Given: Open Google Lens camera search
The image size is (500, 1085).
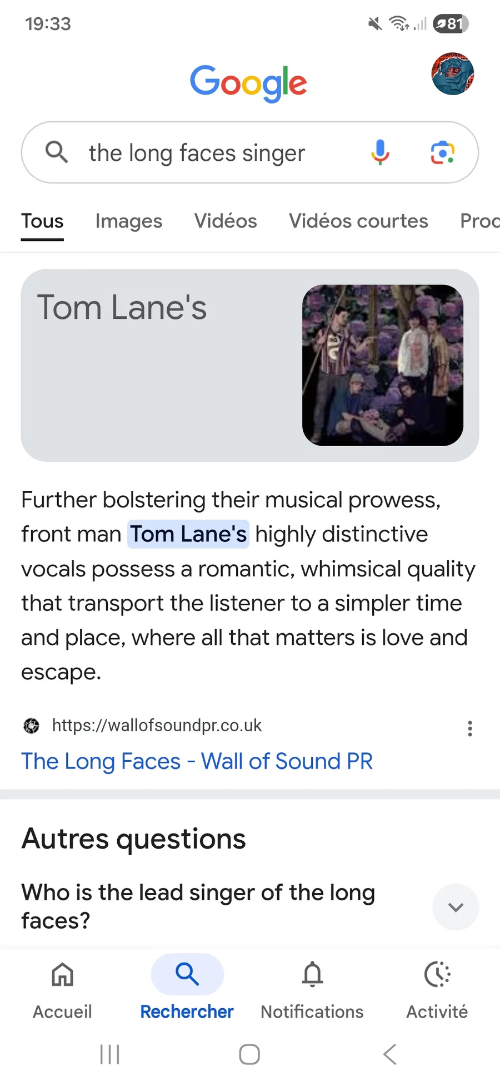Looking at the screenshot, I should pyautogui.click(x=443, y=152).
